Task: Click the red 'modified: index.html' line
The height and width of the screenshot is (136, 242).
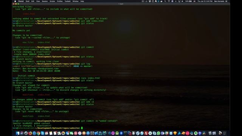Action: 36,95
